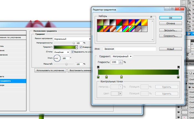Select the rightmost dark green color stop
The width and height of the screenshot is (194, 119).
178,77
